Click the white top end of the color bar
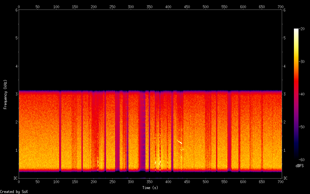Image resolution: width=310 pixels, height=194 pixels. coord(296,30)
